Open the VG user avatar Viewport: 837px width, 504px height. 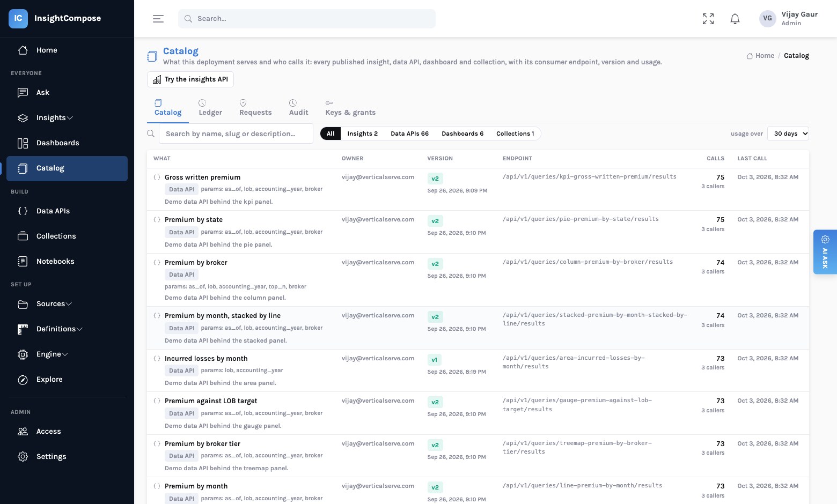pyautogui.click(x=768, y=18)
